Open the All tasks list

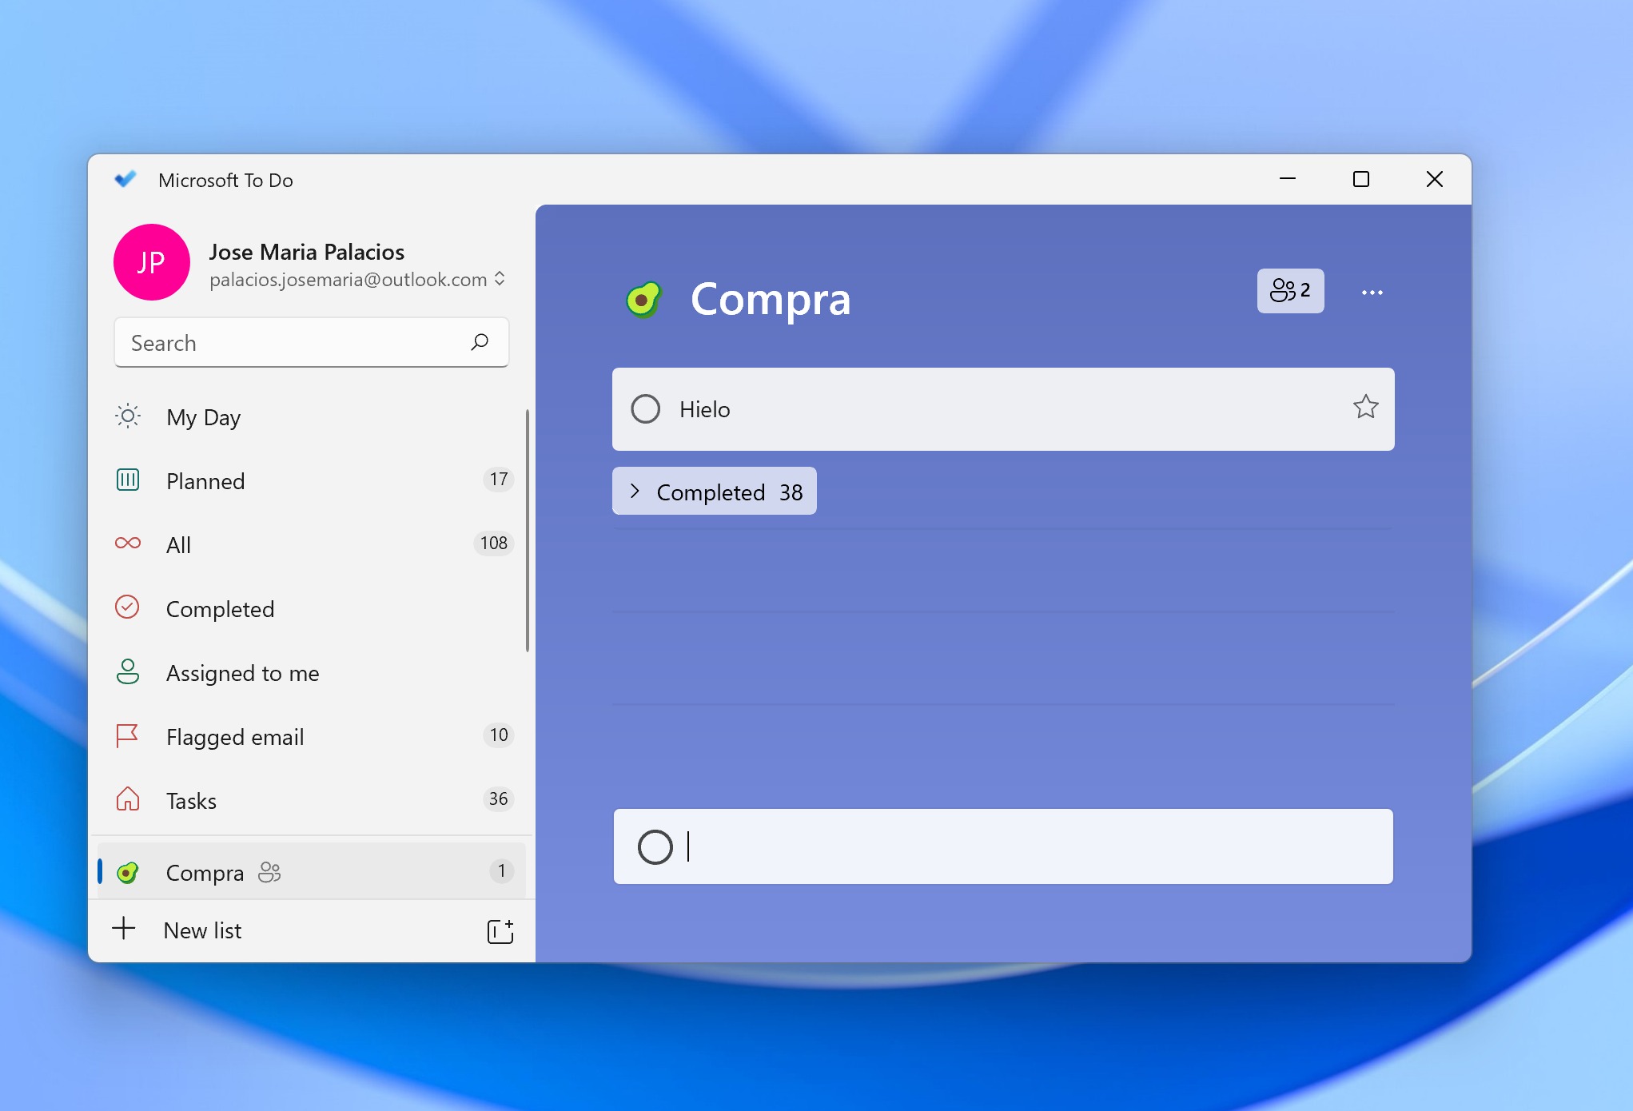(312, 544)
